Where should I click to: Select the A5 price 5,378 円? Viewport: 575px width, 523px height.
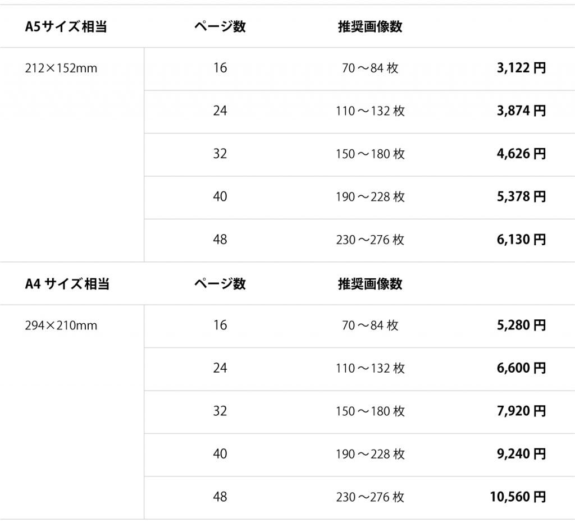[x=521, y=197]
